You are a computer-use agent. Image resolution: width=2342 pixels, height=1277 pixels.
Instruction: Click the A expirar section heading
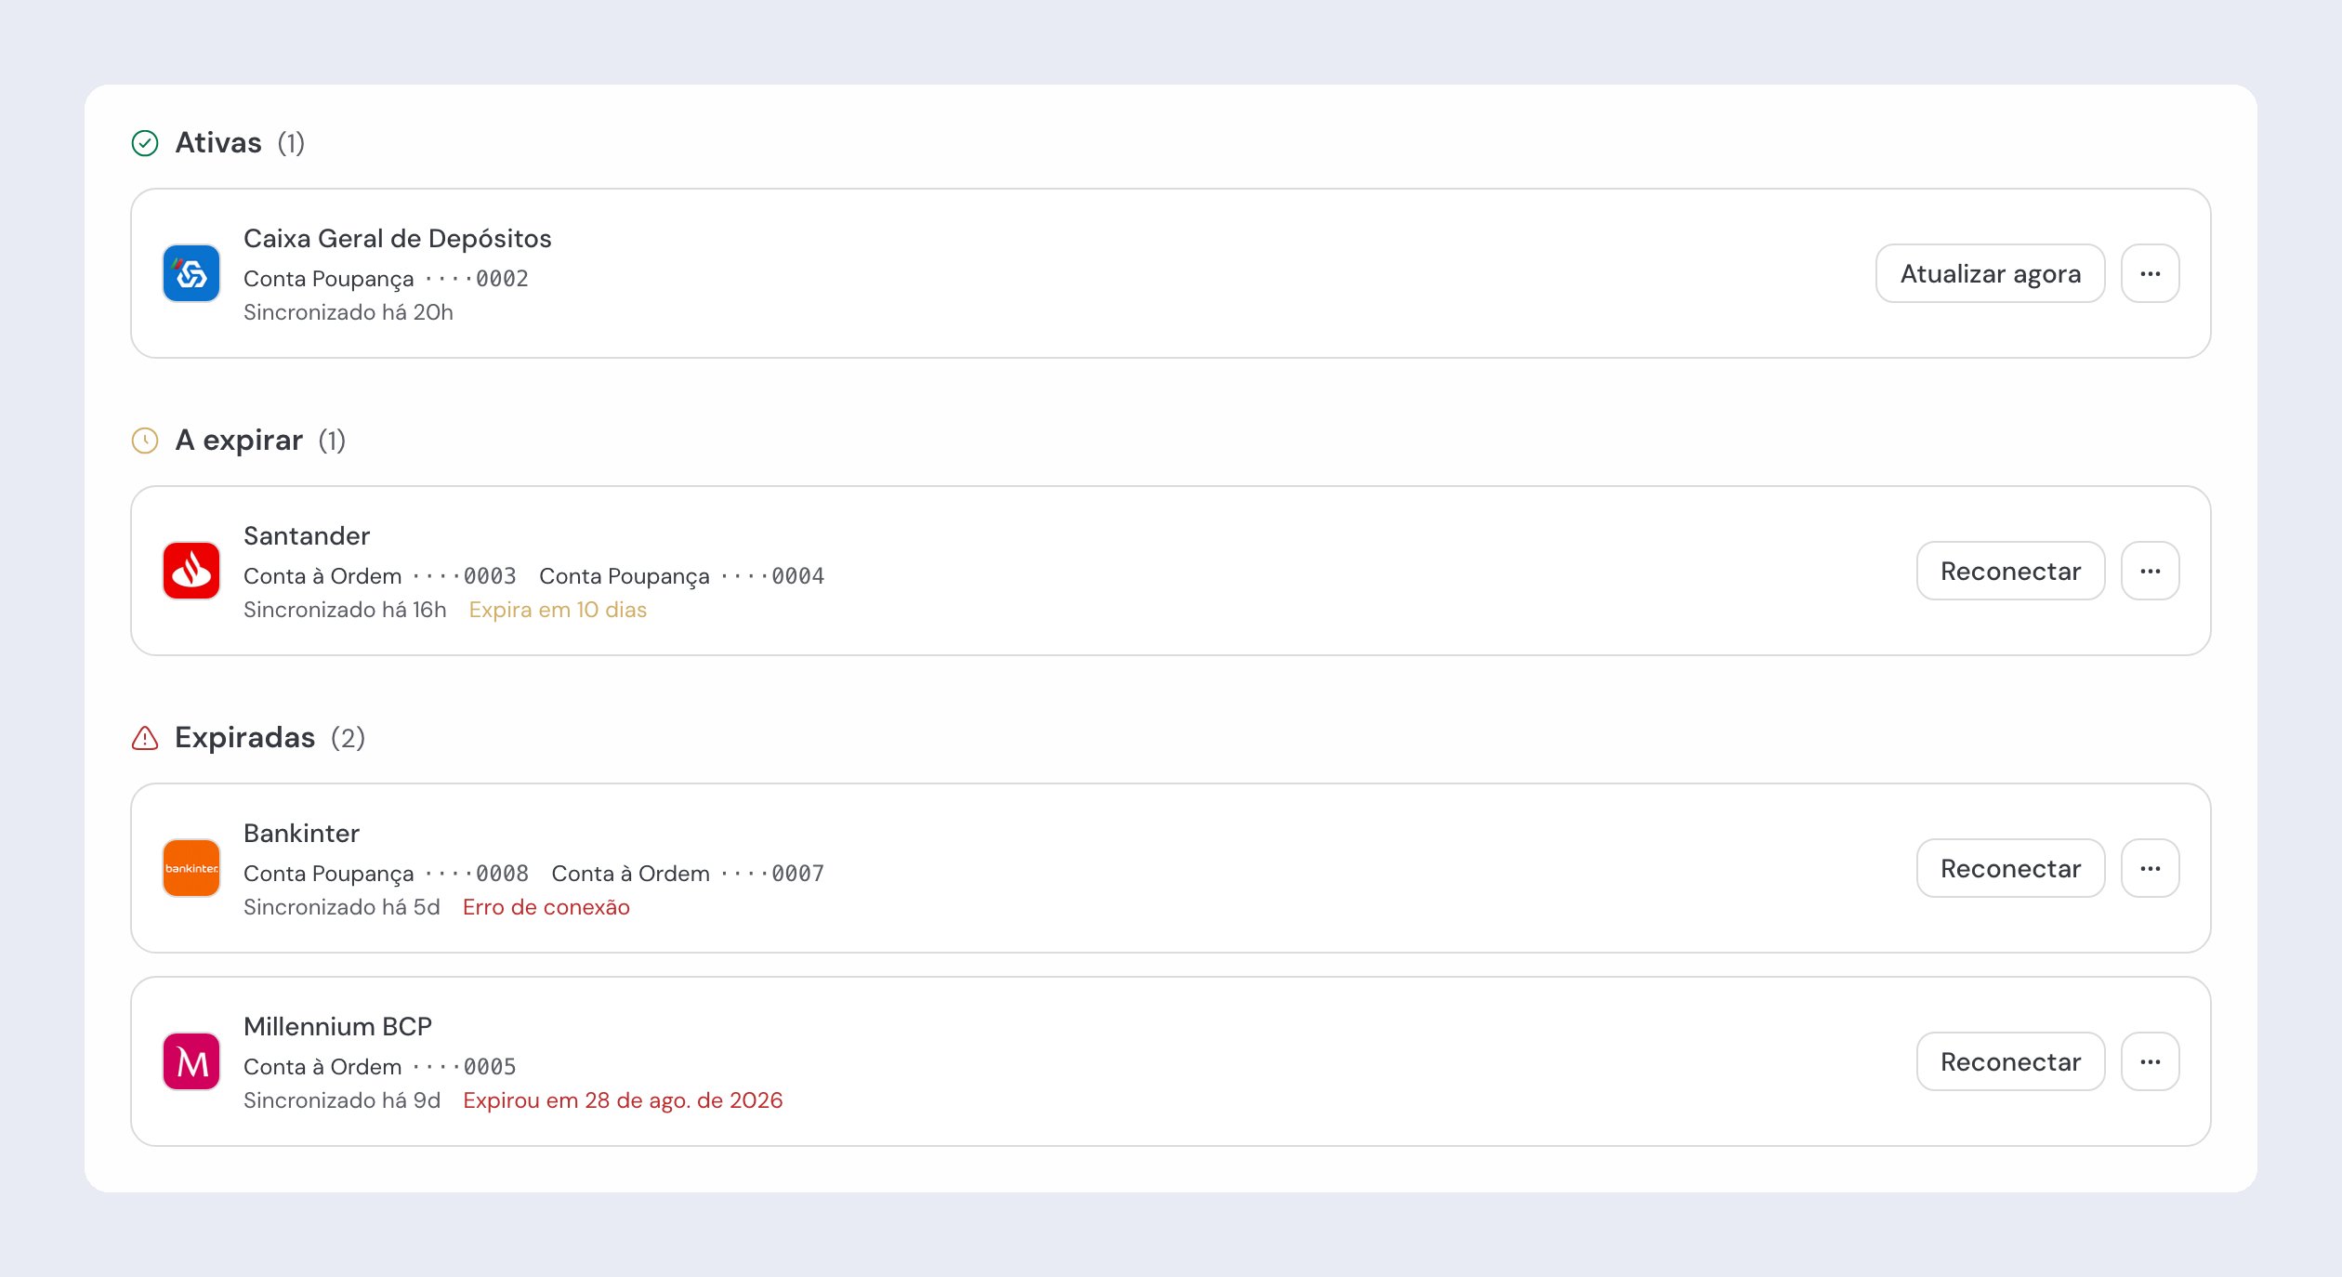(239, 441)
